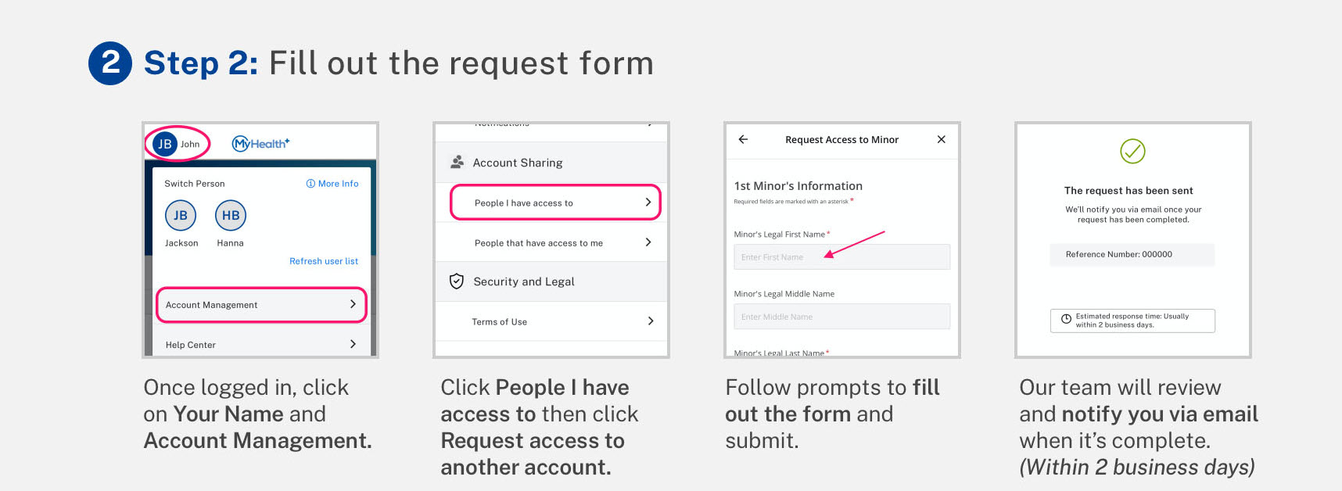This screenshot has width=1342, height=491.
Task: Click the More Info link
Action: [332, 184]
